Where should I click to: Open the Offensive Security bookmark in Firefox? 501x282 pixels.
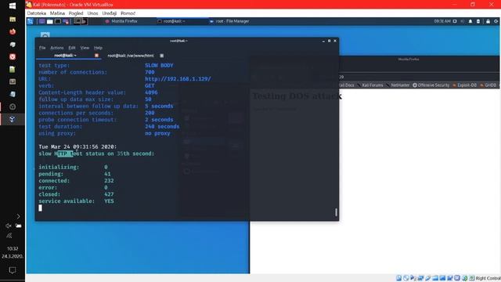click(x=431, y=85)
